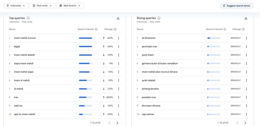Click BREAKOUT label for syiah adalah

[x=236, y=80]
